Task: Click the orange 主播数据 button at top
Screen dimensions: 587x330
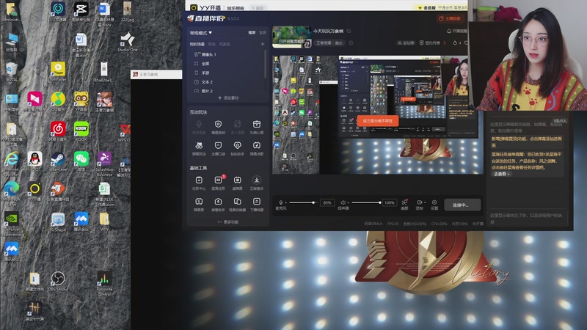Action: click(x=450, y=18)
